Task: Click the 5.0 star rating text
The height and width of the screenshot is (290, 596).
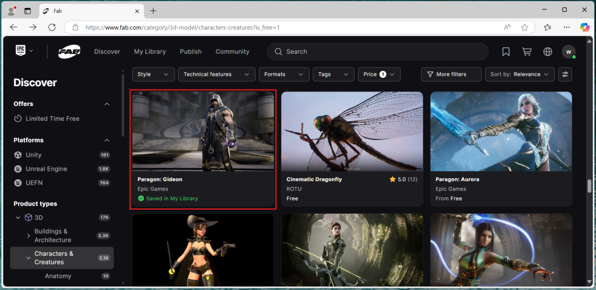Action: tap(402, 179)
